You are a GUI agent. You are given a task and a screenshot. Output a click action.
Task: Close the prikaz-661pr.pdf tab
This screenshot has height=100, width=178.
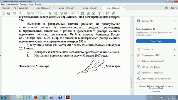coord(123,8)
